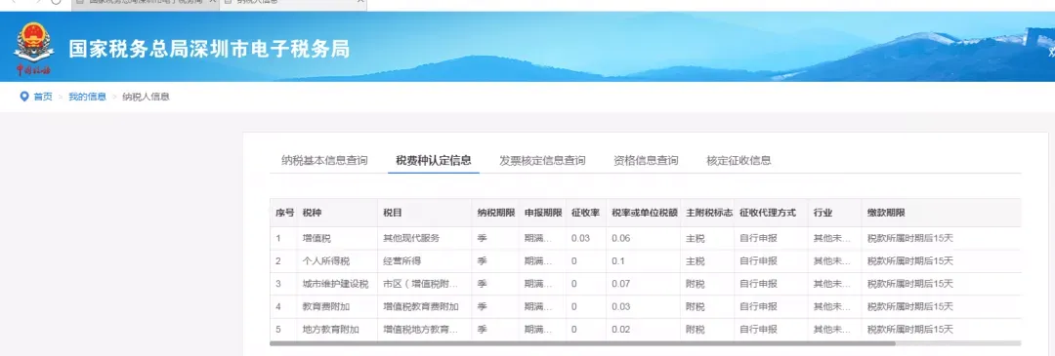Switch to 资格信息查询 tab
1055x356 pixels.
point(646,161)
